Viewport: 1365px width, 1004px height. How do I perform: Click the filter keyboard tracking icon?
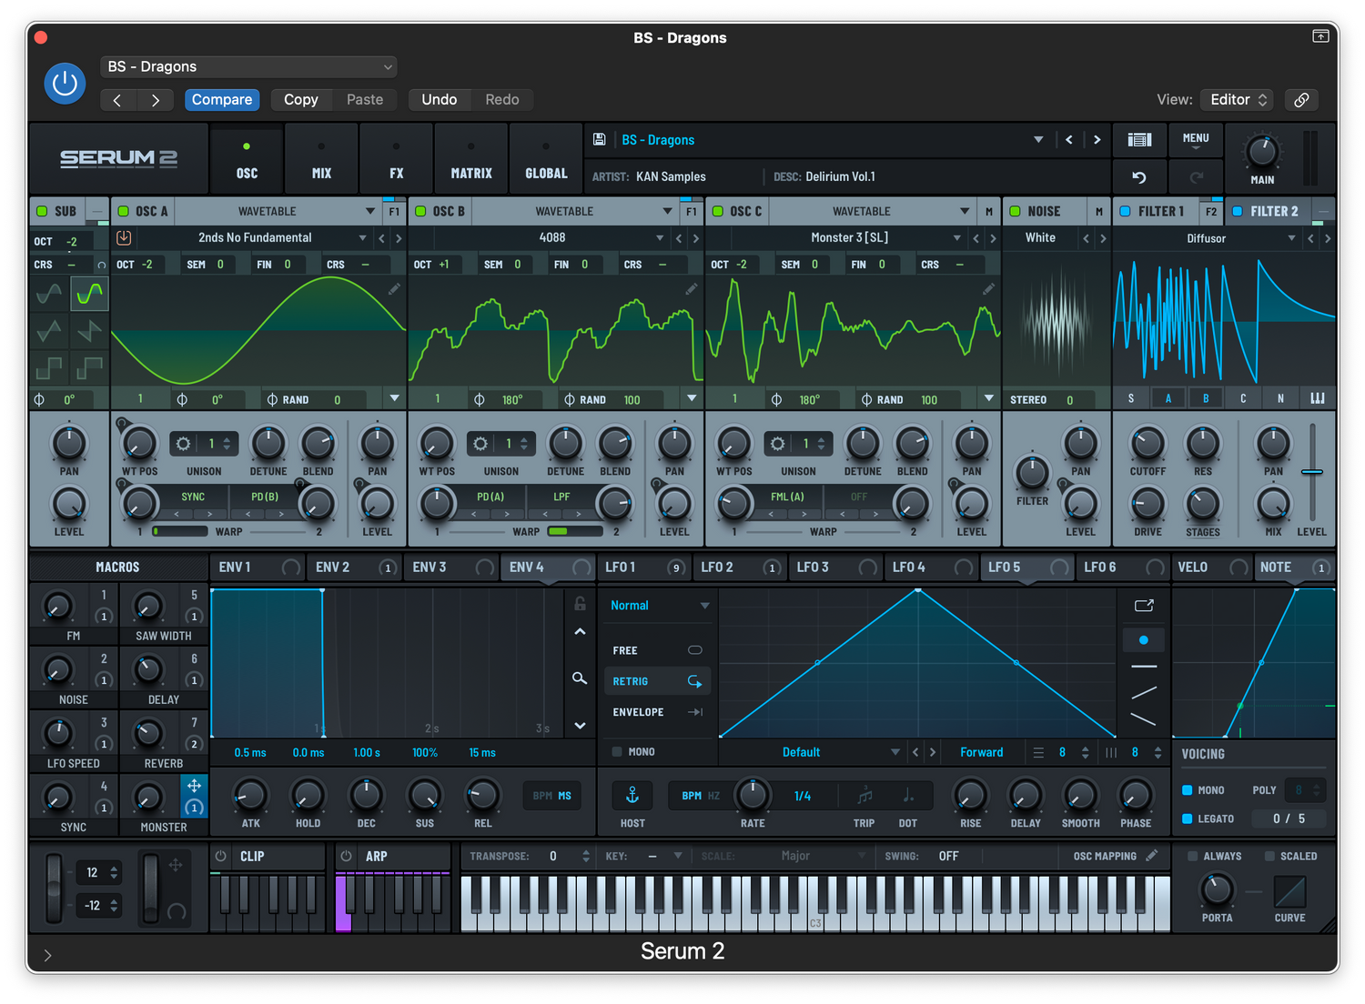pos(1317,398)
